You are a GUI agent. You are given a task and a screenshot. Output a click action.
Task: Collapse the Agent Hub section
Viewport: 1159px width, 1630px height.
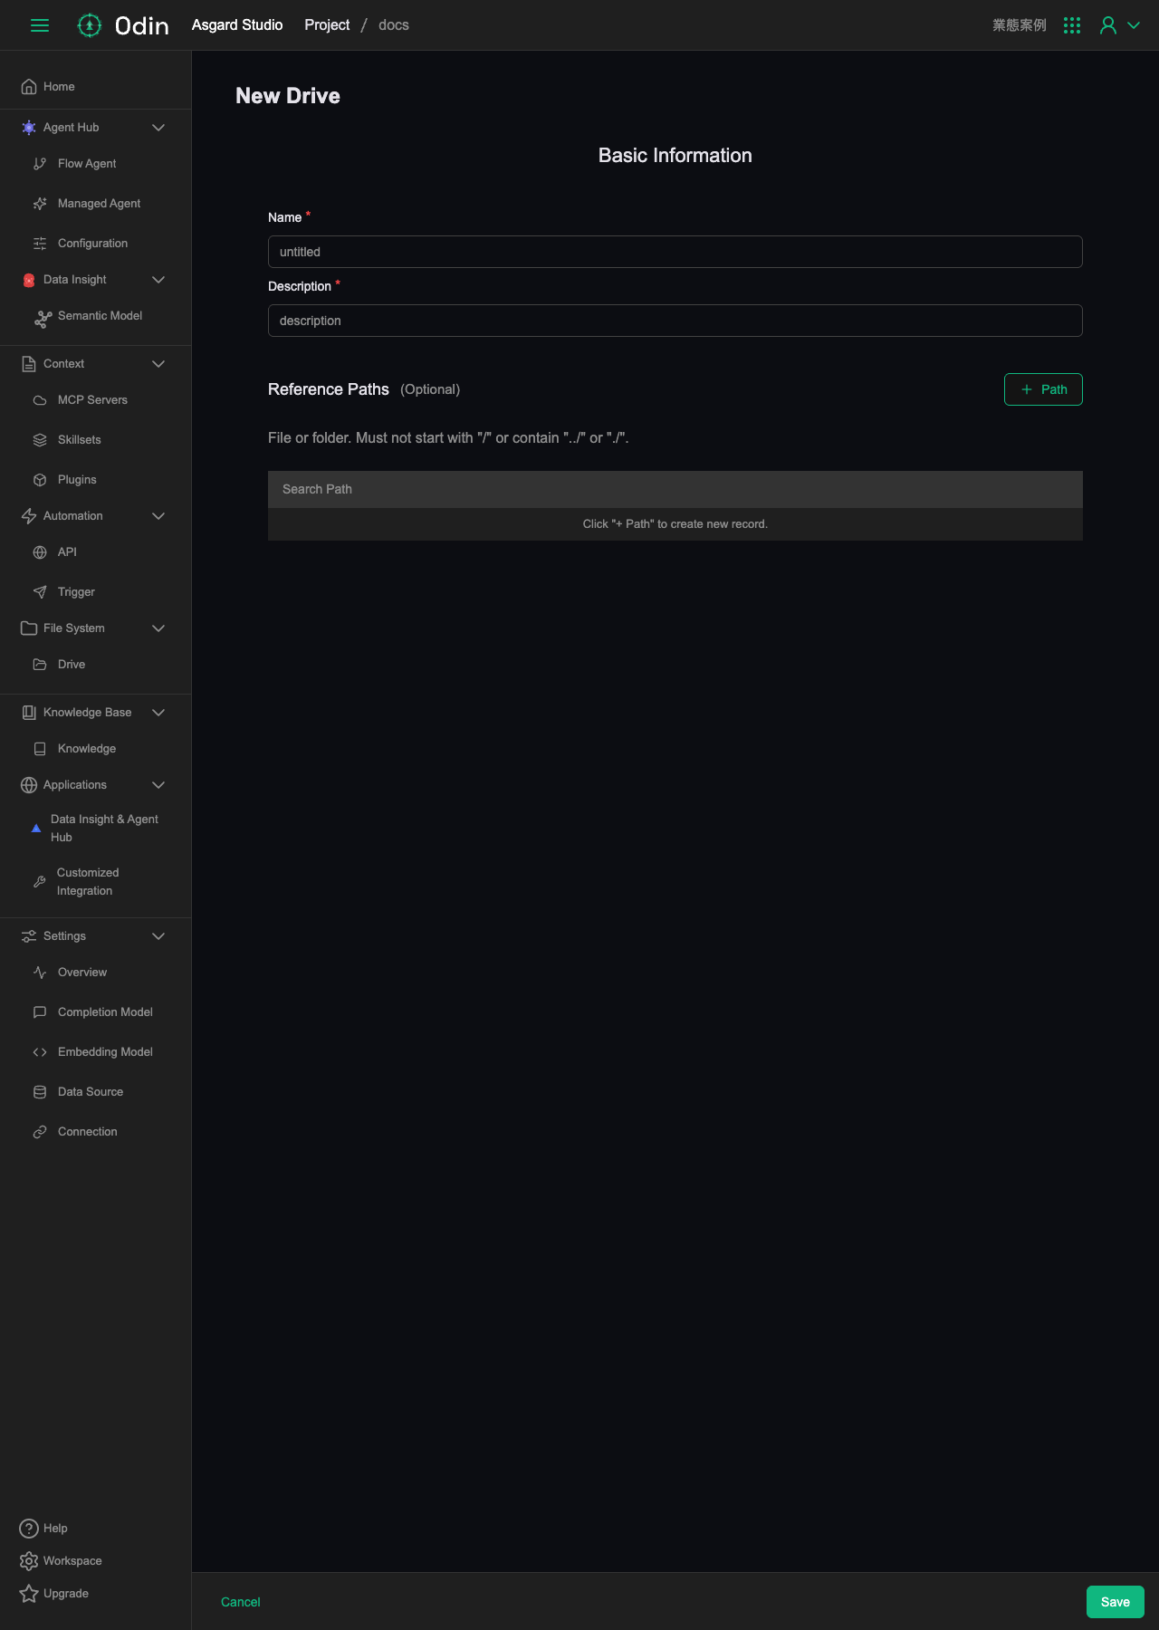158,128
